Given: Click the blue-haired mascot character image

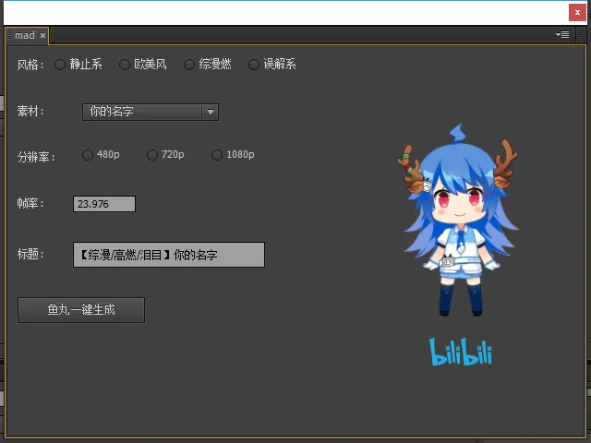Looking at the screenshot, I should point(458,220).
